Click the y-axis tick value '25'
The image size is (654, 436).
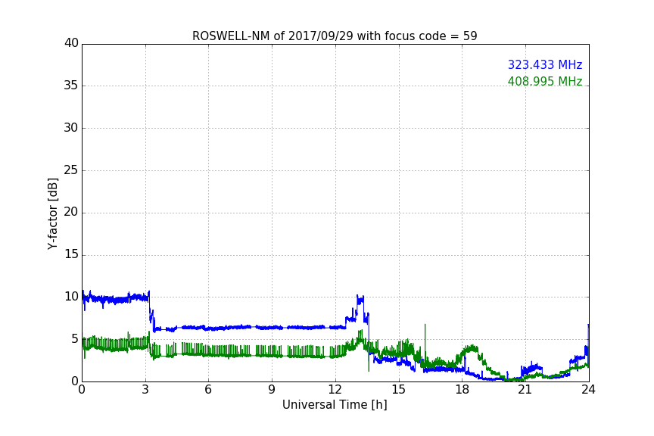point(71,170)
